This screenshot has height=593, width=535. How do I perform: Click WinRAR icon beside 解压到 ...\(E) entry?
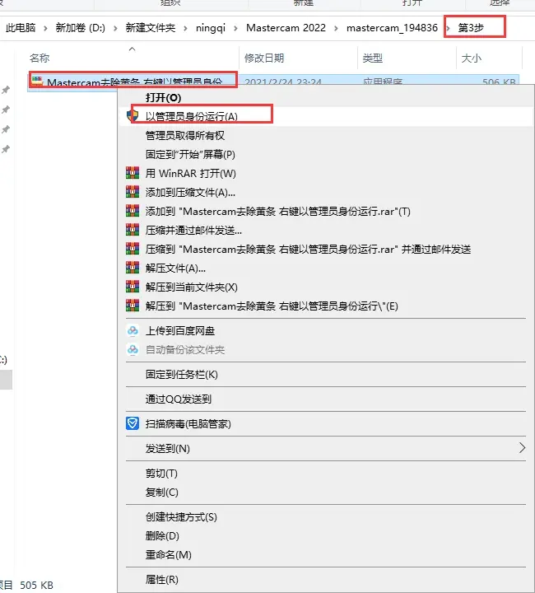tap(133, 306)
